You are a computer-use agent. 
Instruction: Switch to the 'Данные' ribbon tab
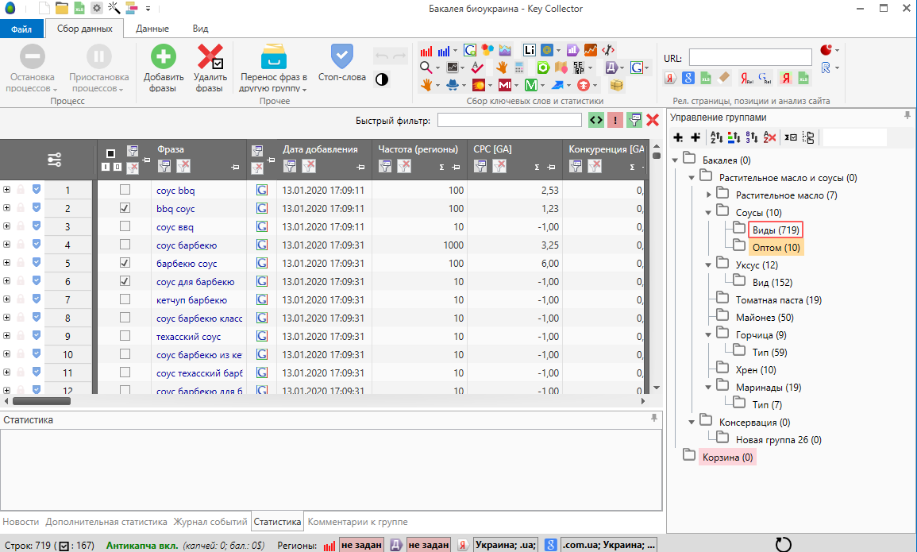152,29
